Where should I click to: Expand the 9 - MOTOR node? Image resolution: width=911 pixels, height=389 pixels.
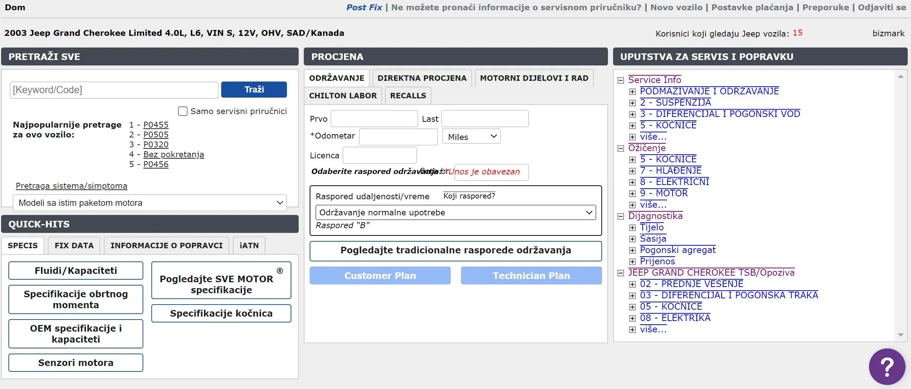[x=632, y=194]
